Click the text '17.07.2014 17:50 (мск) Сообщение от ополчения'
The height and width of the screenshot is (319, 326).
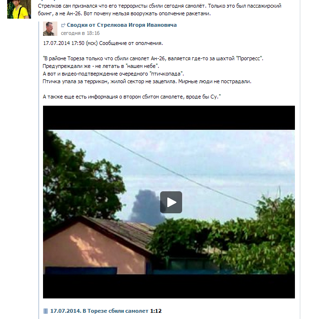click(x=103, y=43)
